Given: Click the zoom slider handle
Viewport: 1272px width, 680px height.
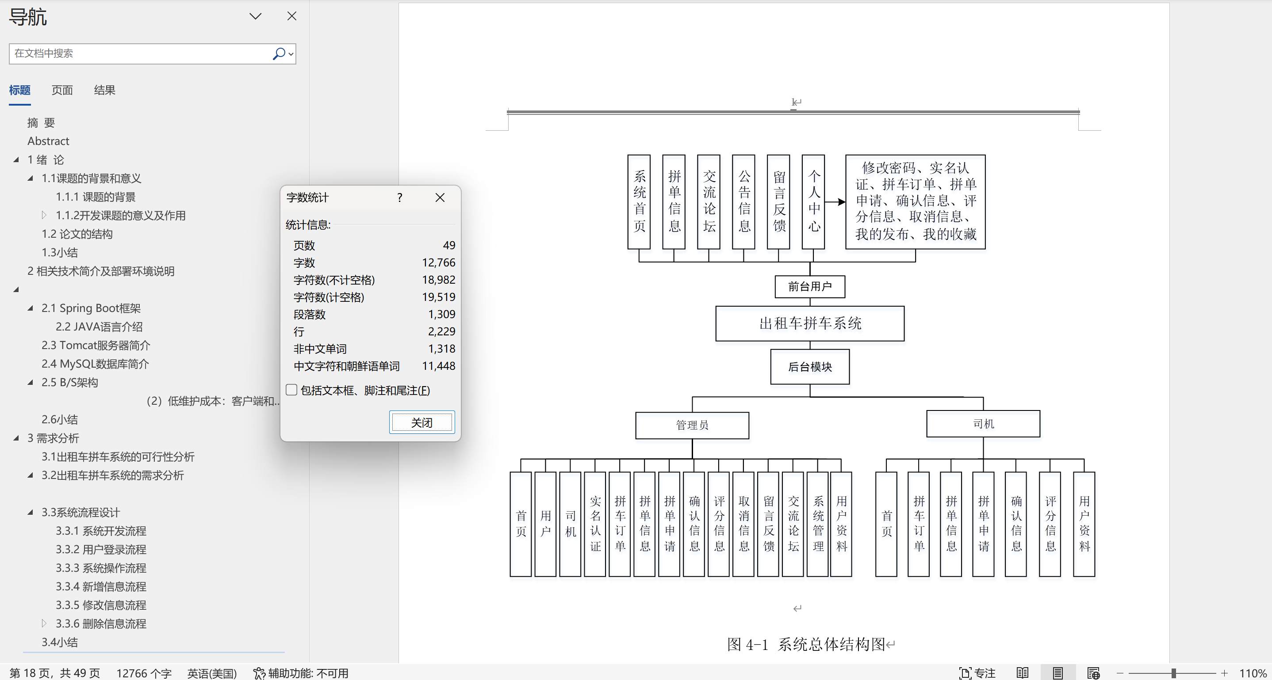Looking at the screenshot, I should 1173,673.
